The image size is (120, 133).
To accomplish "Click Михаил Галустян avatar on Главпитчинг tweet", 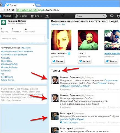I will [x=55, y=80].
